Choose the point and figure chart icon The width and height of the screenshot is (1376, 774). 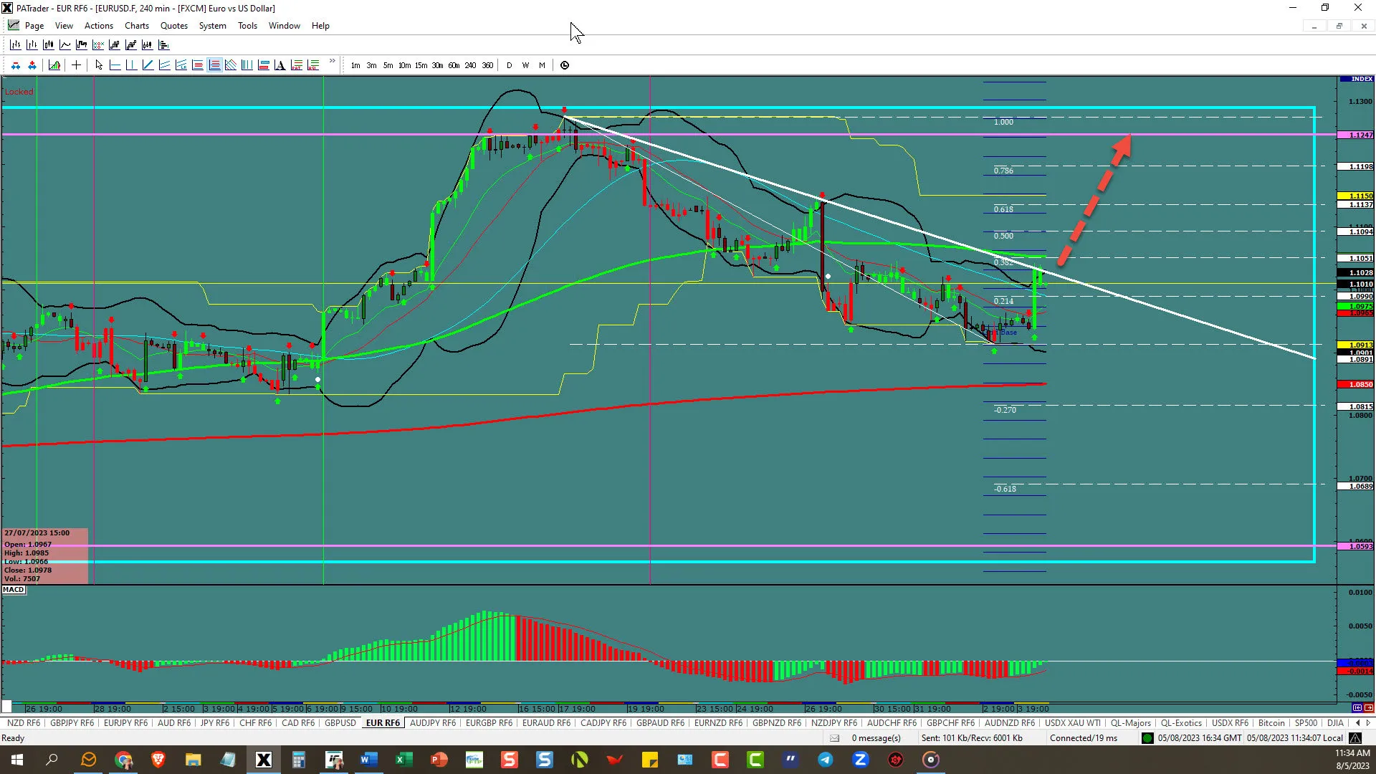click(x=97, y=44)
